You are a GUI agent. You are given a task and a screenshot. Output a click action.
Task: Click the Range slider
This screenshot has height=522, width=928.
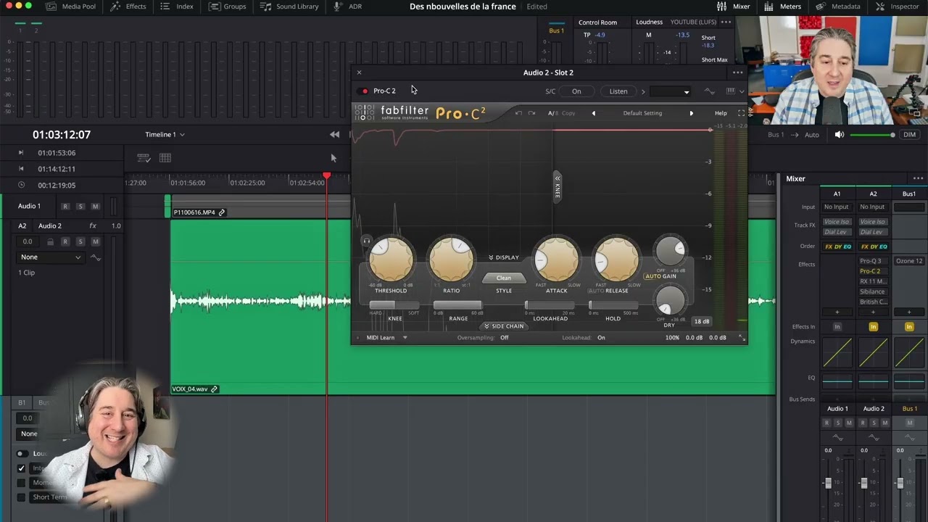pos(457,305)
